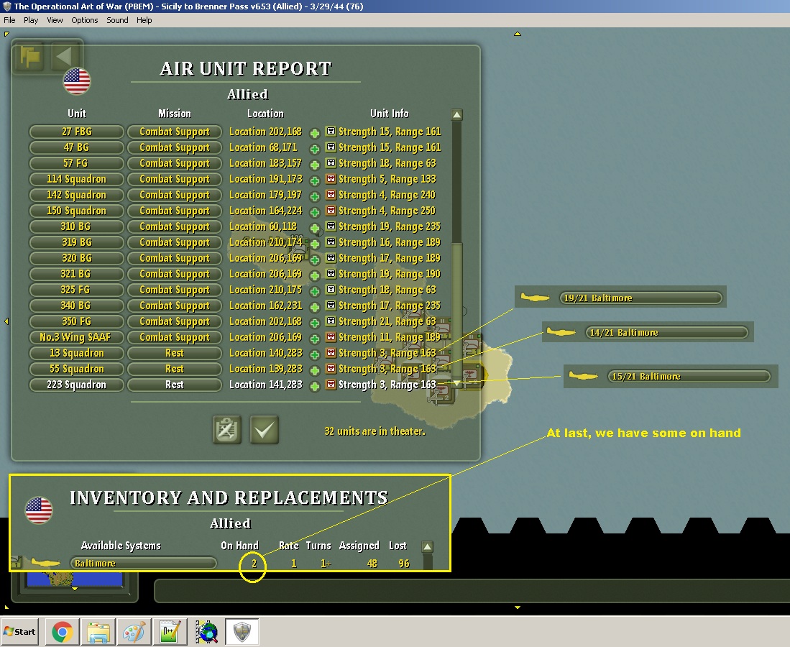Click the bottom status message bar

(472, 590)
